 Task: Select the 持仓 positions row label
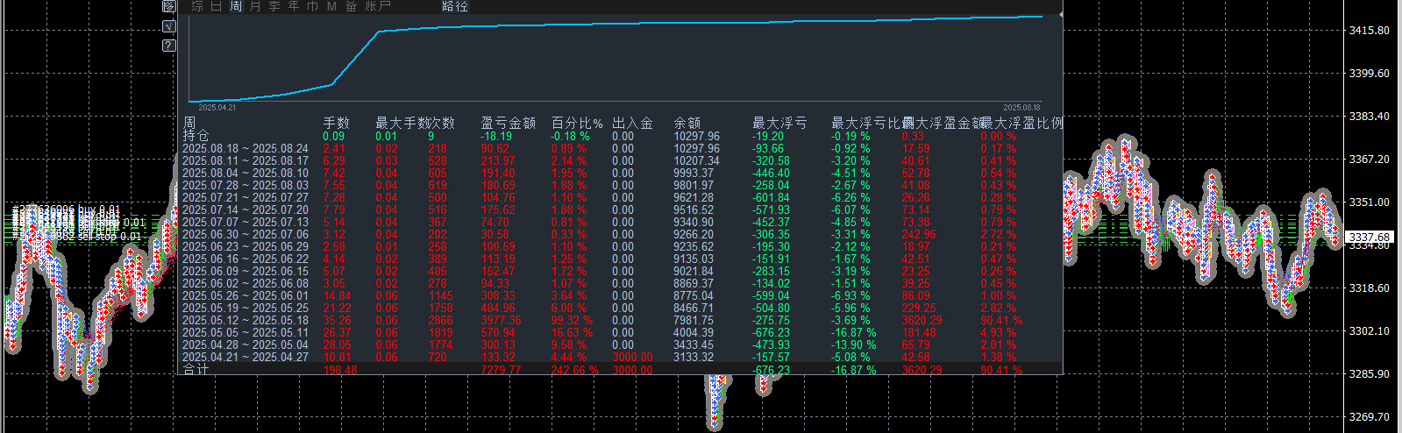pyautogui.click(x=196, y=136)
